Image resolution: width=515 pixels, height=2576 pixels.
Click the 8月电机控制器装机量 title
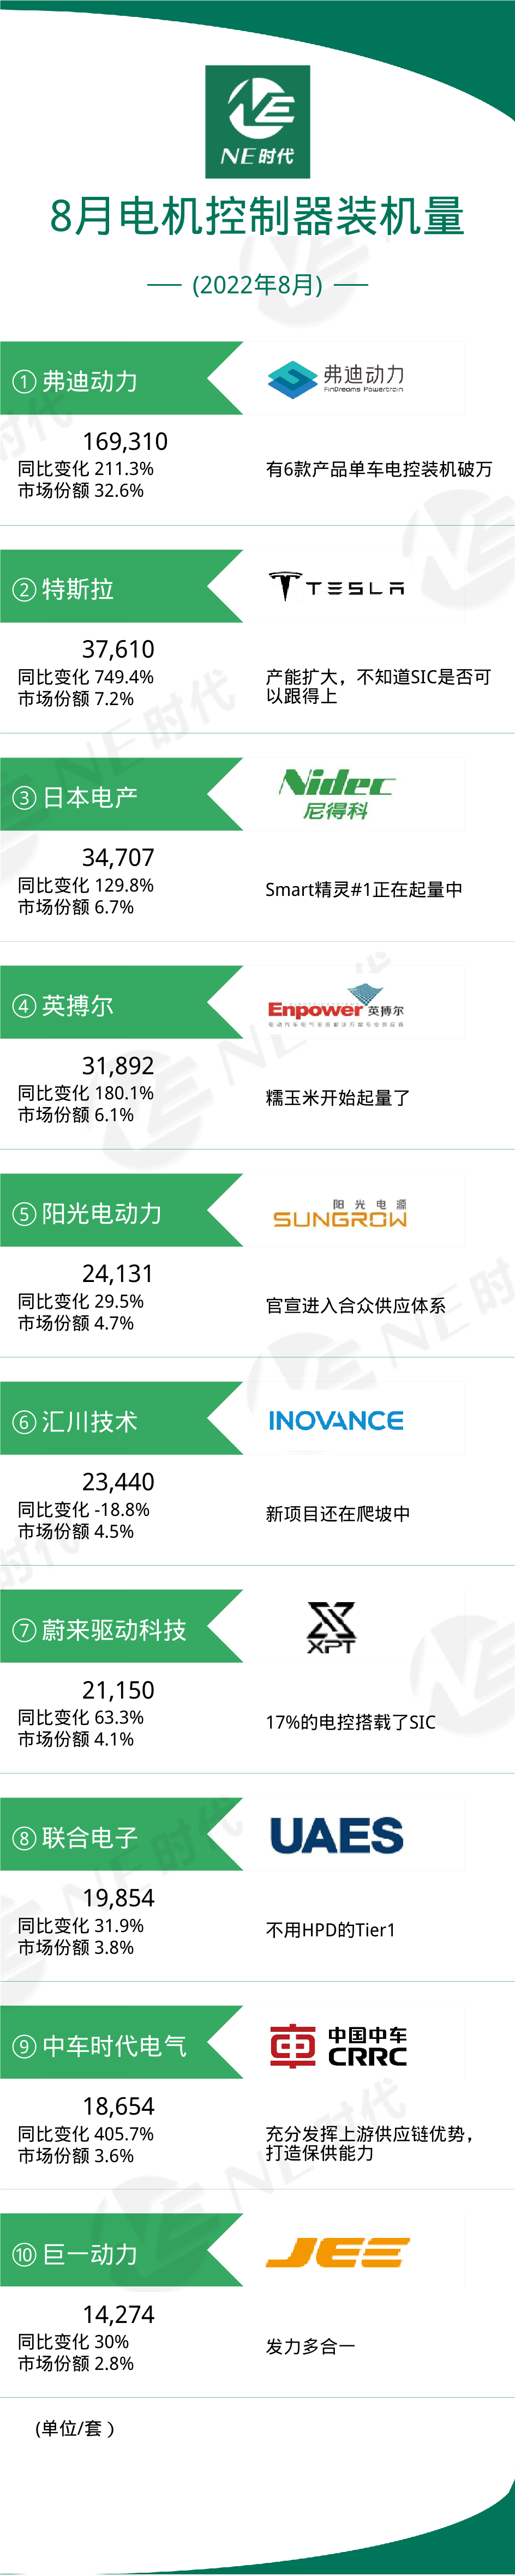click(257, 217)
